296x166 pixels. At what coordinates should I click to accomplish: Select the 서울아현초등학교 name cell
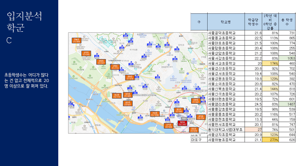[x=226, y=99]
